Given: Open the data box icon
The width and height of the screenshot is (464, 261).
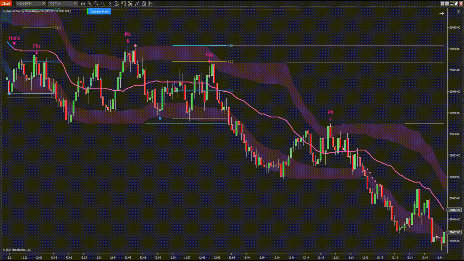Looking at the screenshot, I should [x=117, y=3].
